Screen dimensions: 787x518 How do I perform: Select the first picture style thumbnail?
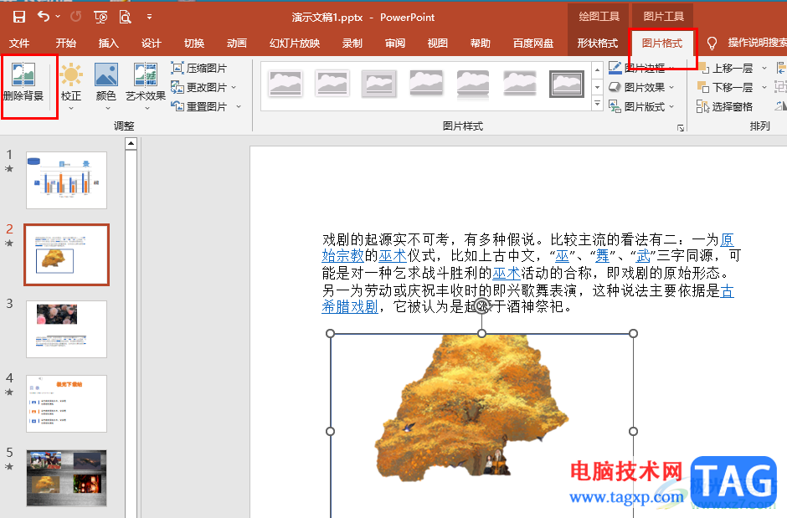(285, 83)
